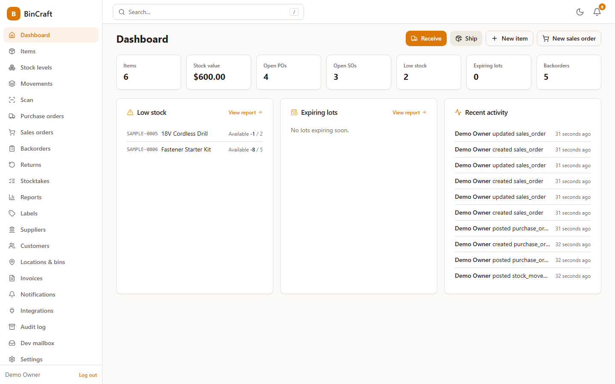Navigate to Sales orders

coord(51,132)
